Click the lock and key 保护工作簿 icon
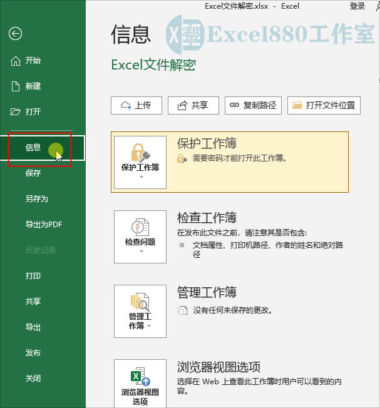 tap(140, 153)
